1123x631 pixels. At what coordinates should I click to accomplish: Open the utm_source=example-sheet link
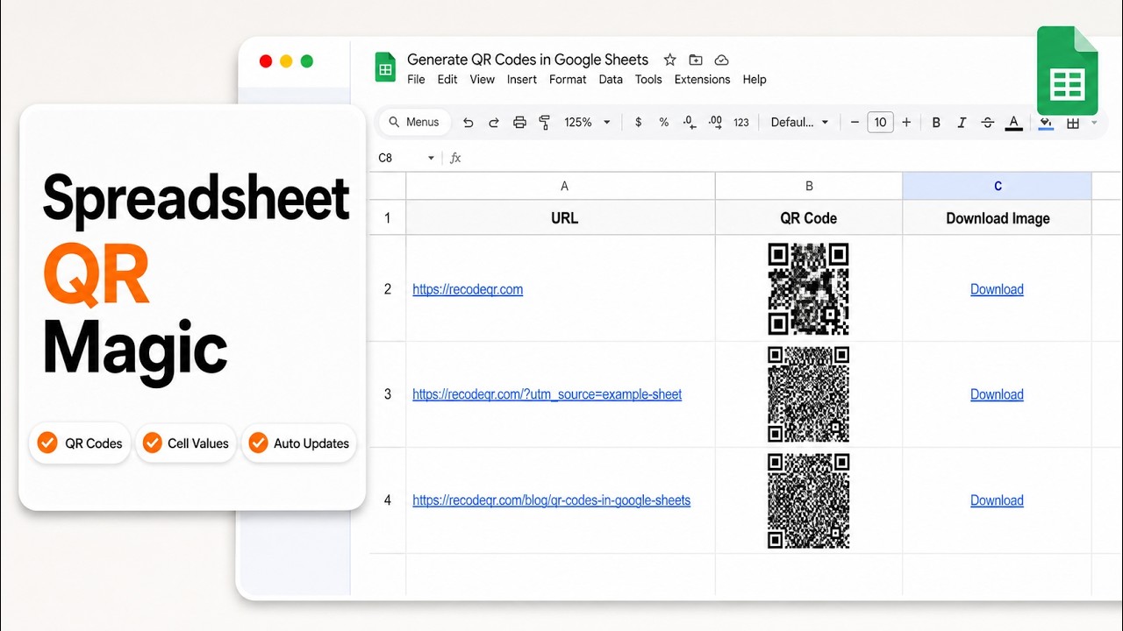[547, 394]
